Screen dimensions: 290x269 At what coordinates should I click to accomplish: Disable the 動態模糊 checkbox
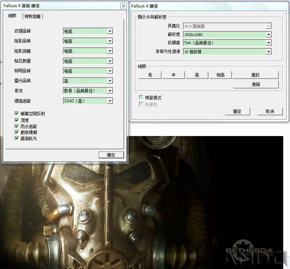(16, 132)
